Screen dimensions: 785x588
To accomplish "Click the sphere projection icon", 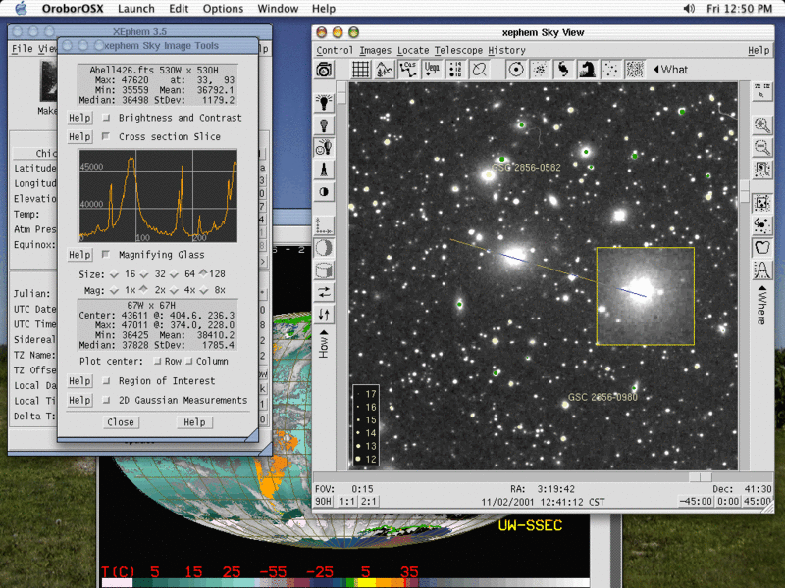I will 324,248.
